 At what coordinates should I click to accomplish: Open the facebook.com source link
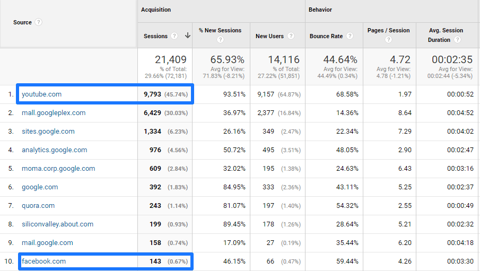(44, 261)
